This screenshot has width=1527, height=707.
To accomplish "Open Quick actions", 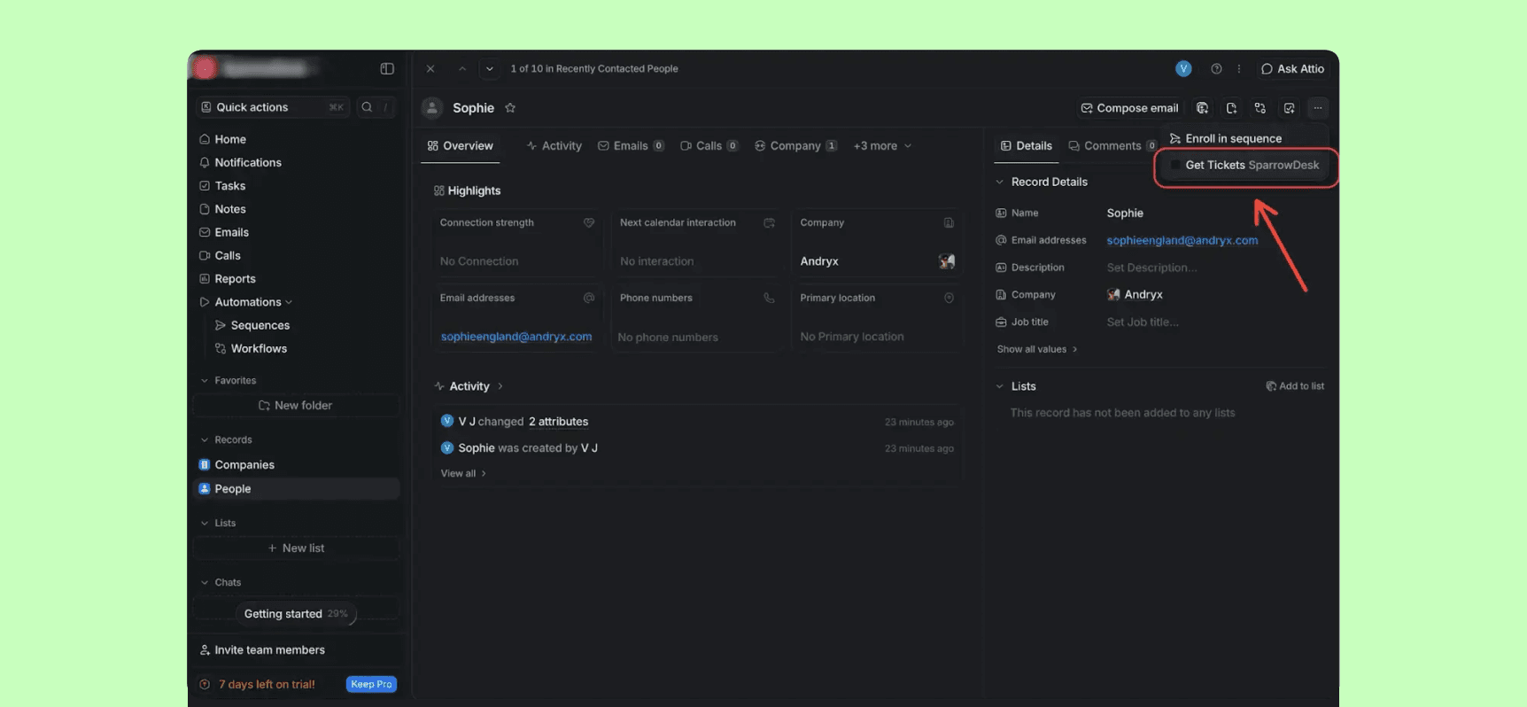I will tap(273, 107).
